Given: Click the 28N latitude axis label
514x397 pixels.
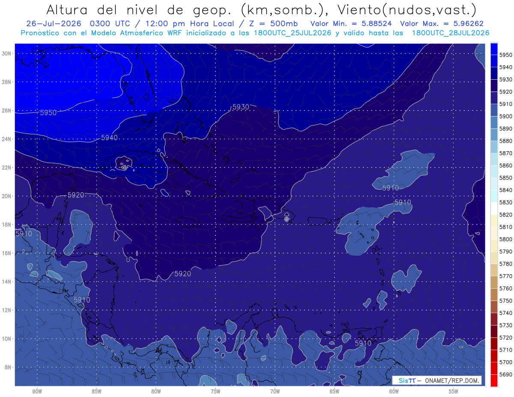Looking at the screenshot, I should tap(7, 82).
